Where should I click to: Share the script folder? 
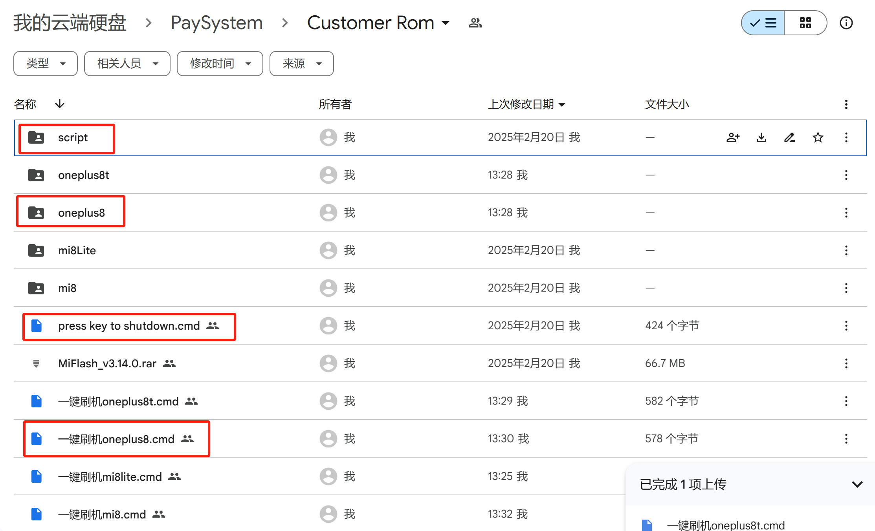click(x=733, y=137)
